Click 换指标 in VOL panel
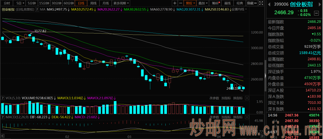The image size is (323, 139). point(238,98)
